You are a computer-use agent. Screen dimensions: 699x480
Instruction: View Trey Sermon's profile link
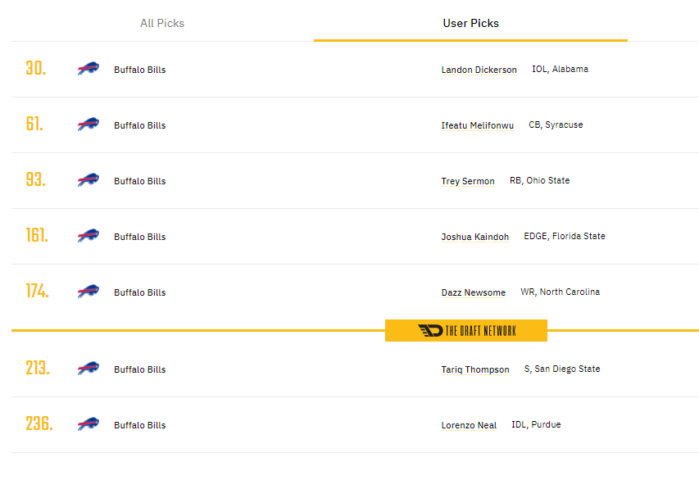coord(468,181)
